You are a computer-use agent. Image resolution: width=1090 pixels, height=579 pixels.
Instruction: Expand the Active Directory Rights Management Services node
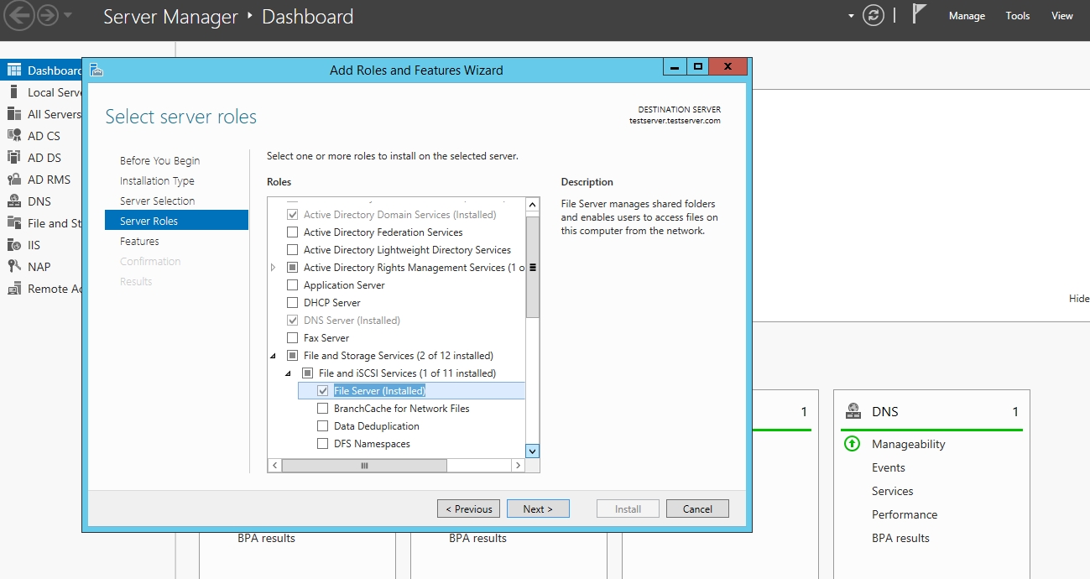click(273, 268)
